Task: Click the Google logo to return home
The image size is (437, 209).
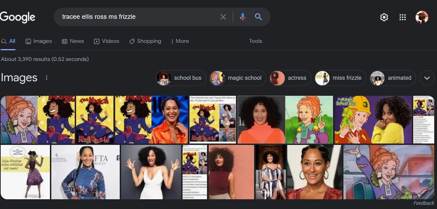Action: coord(17,17)
